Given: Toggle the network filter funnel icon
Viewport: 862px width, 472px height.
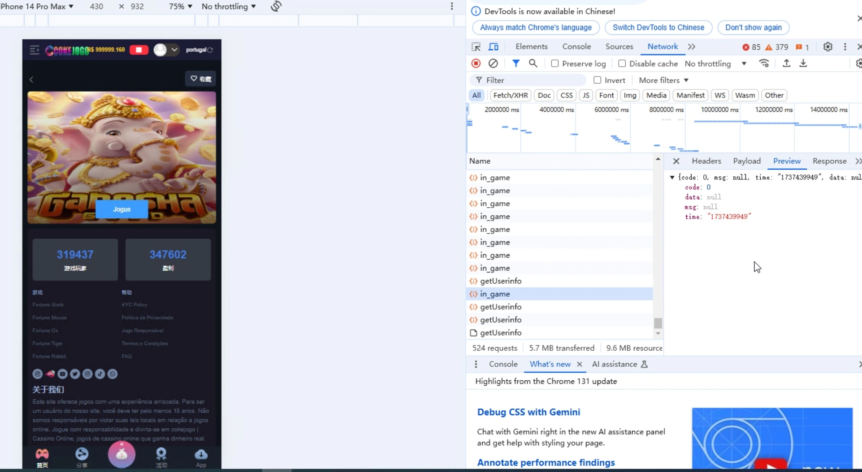Looking at the screenshot, I should coord(516,64).
